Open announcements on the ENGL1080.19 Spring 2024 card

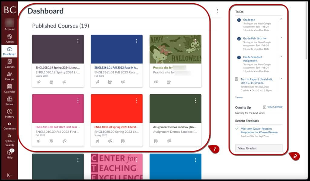(x=38, y=82)
